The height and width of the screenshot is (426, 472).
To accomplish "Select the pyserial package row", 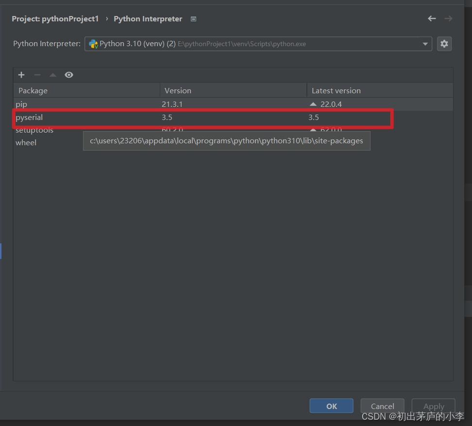I will (x=233, y=118).
